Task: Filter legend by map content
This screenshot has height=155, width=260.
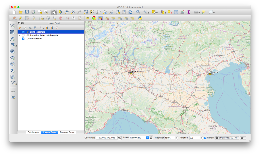Action: 35,28
